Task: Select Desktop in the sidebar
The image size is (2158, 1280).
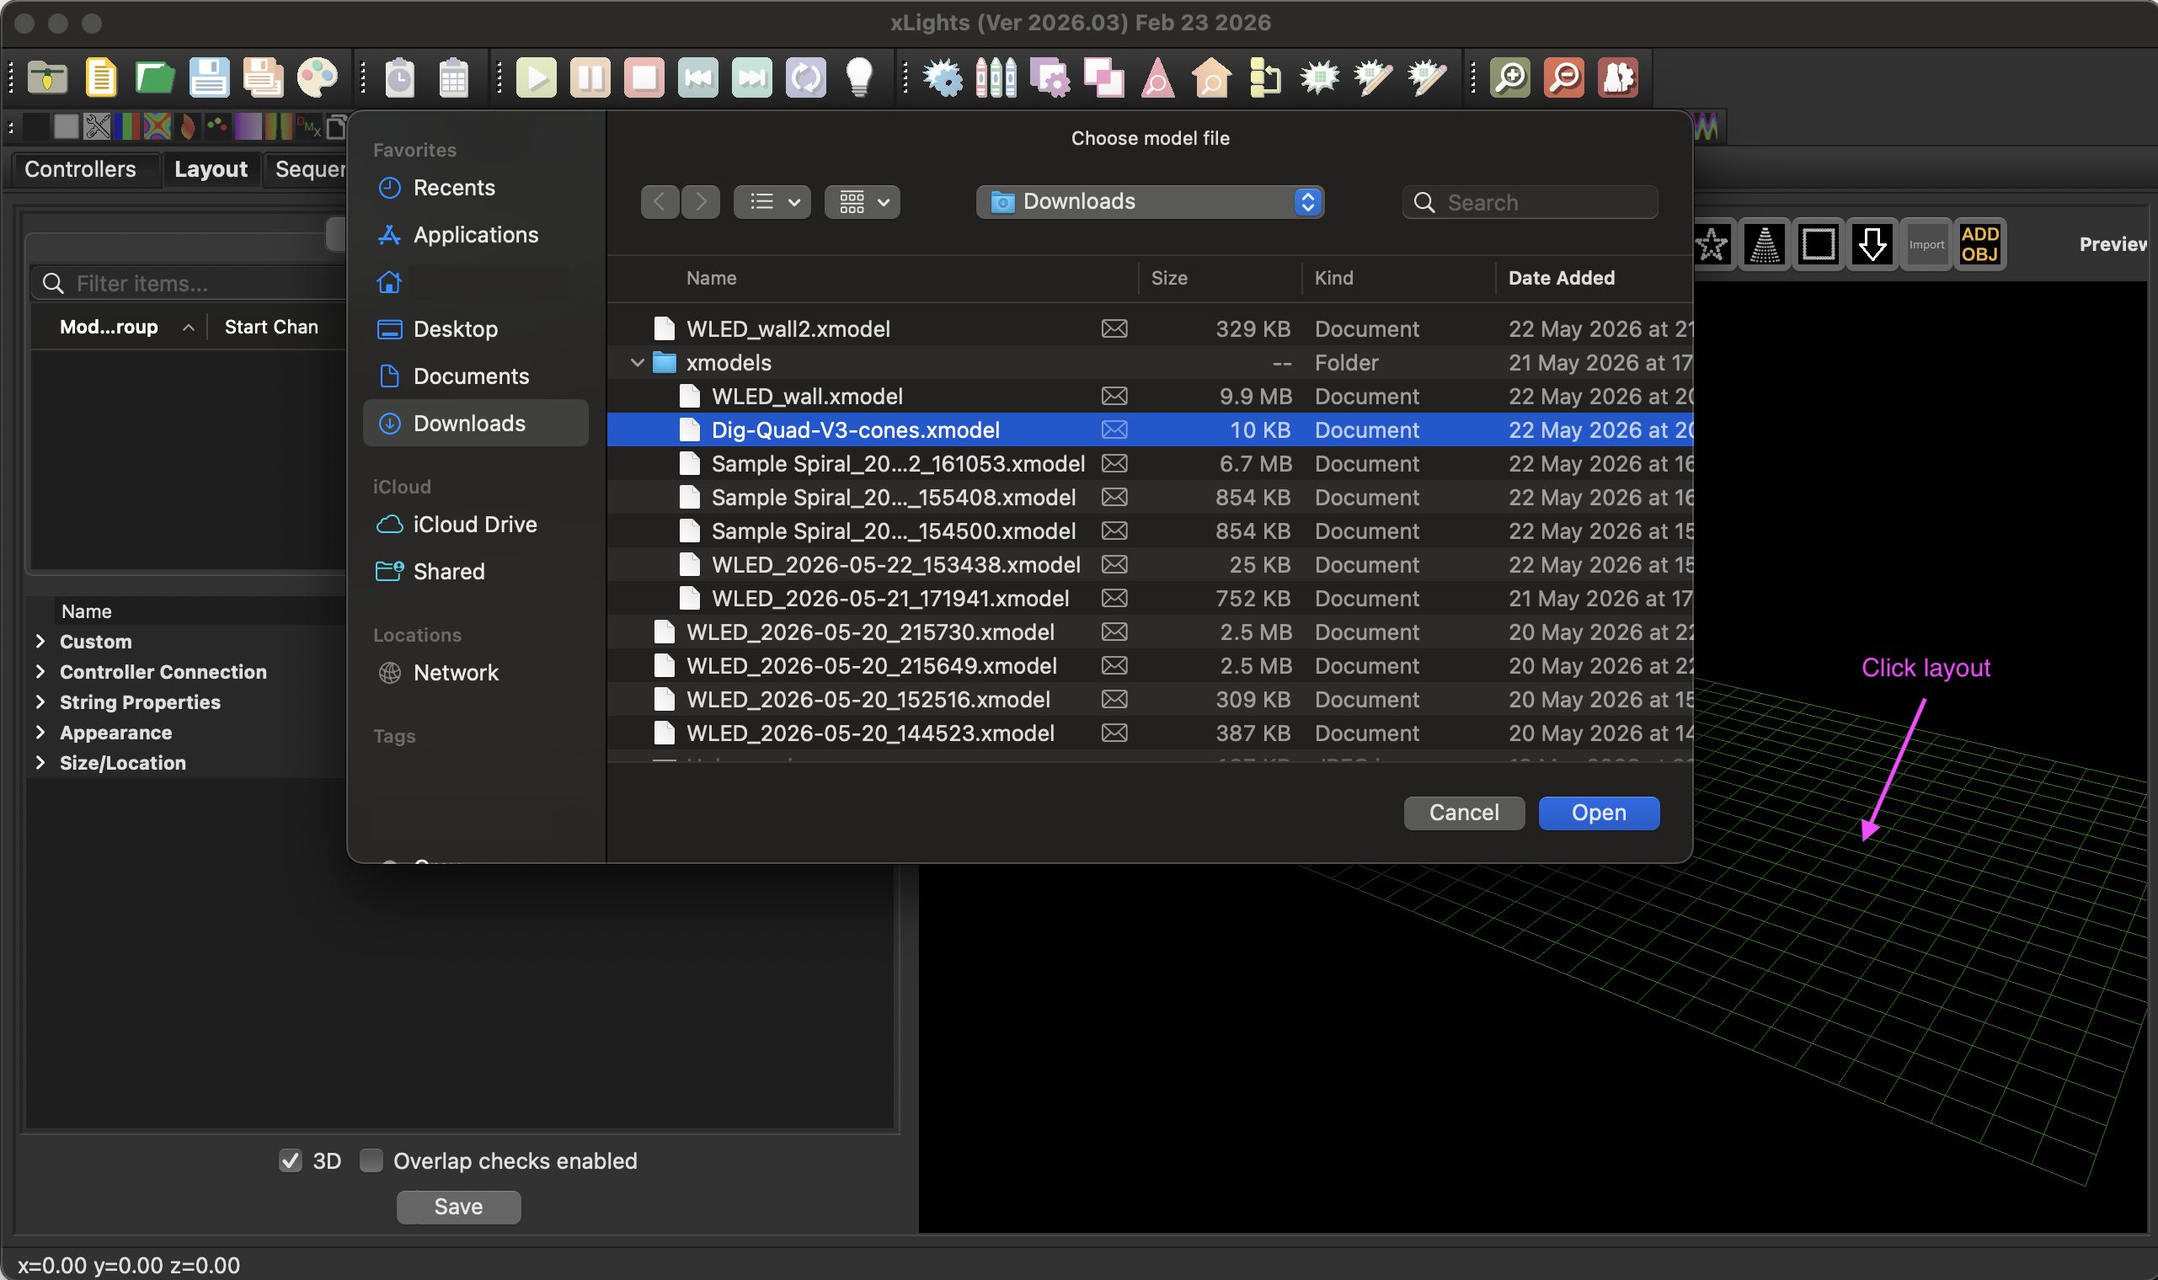Action: click(x=475, y=329)
